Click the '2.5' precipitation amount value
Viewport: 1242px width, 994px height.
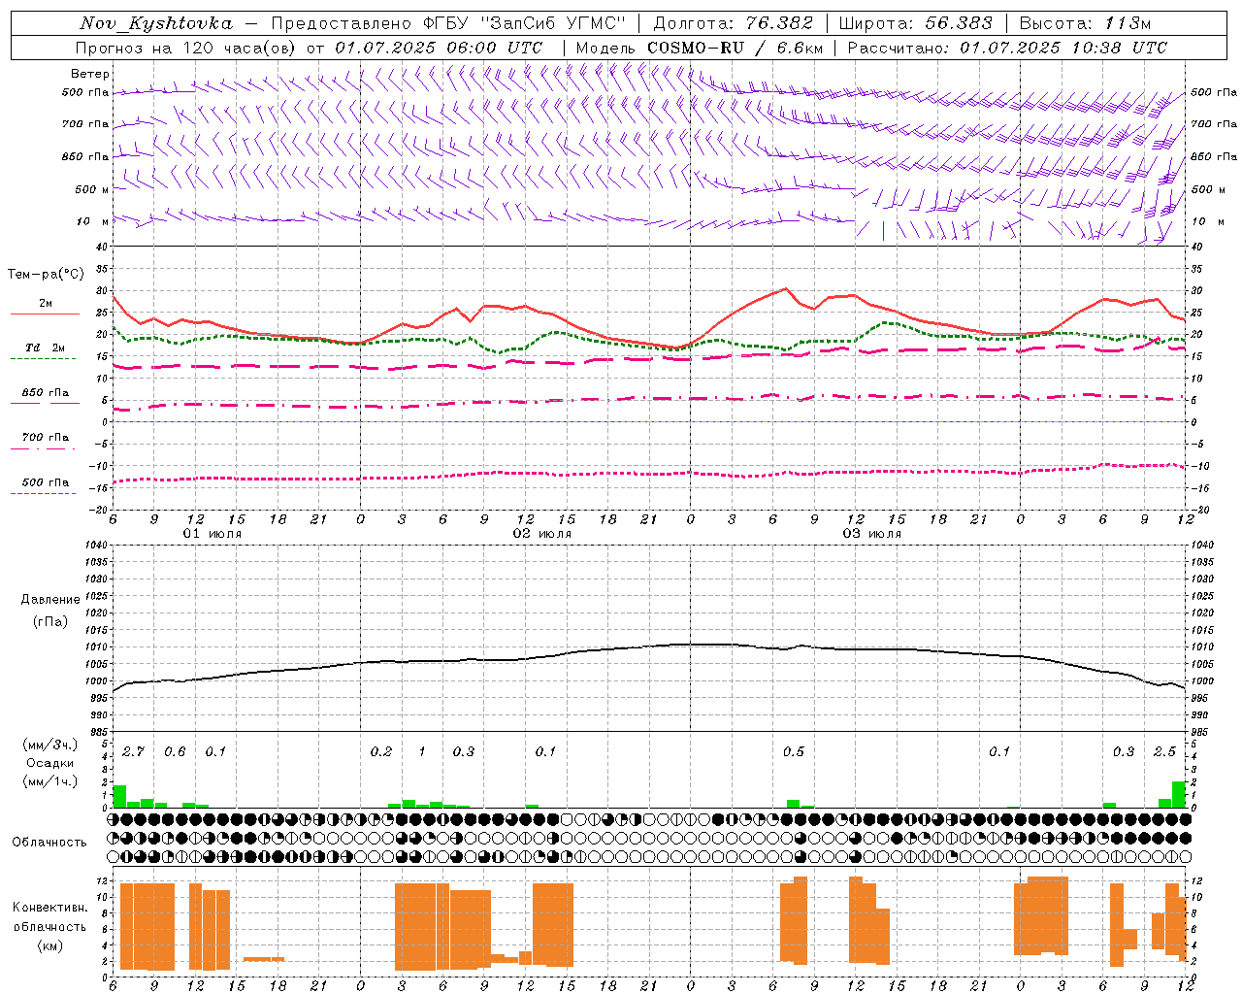[1164, 752]
